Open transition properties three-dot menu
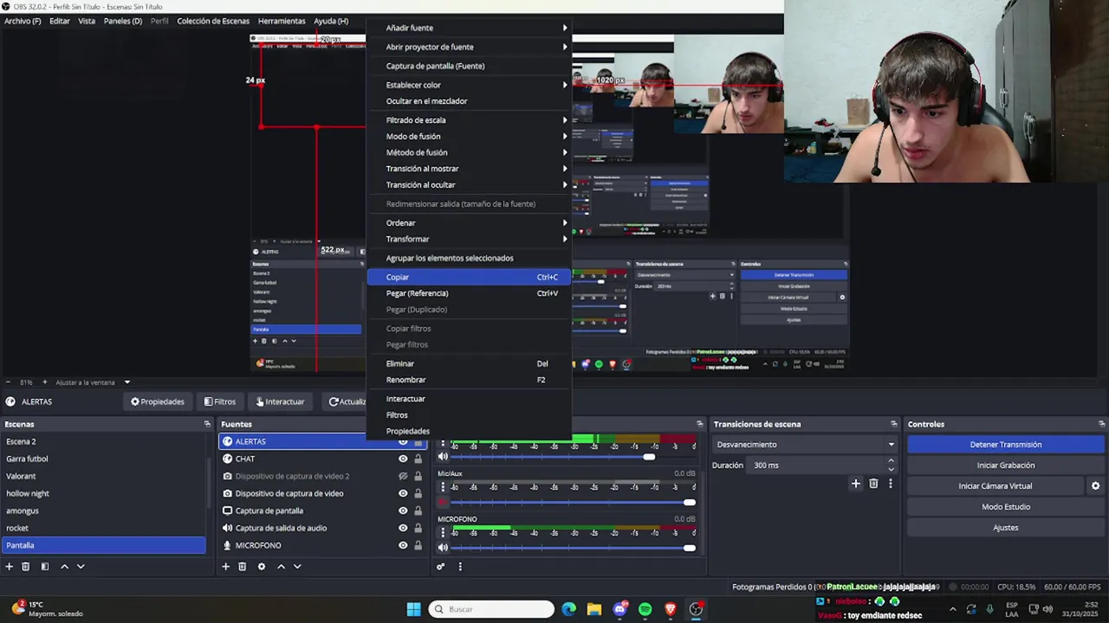 [890, 484]
